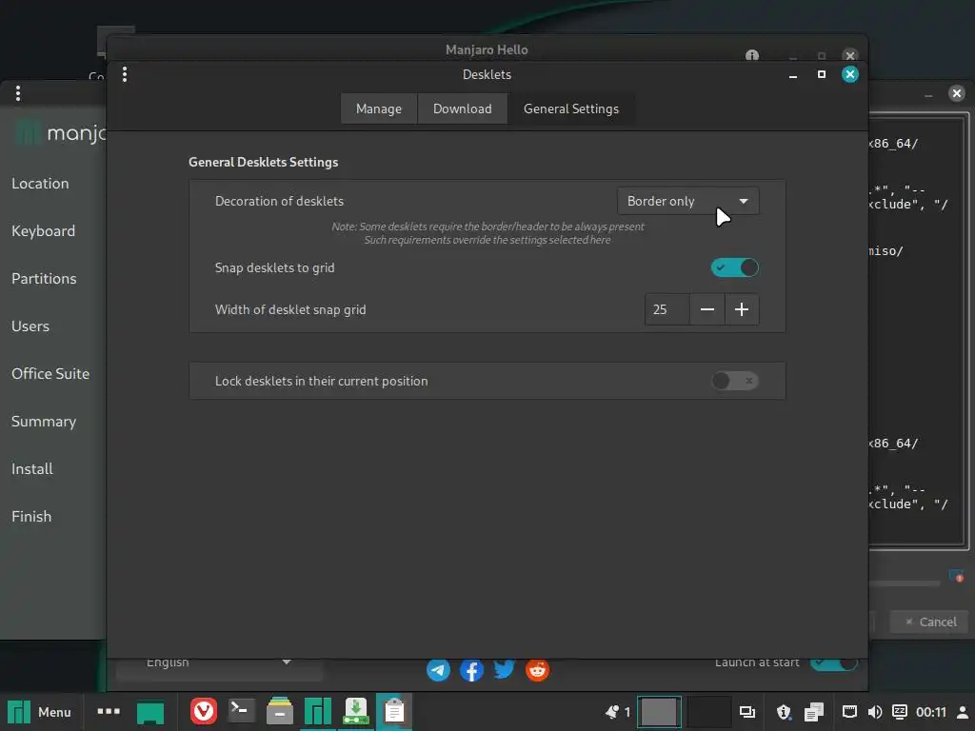Launch Vivaldi browser from taskbar
Image resolution: width=975 pixels, height=731 pixels.
(x=204, y=711)
